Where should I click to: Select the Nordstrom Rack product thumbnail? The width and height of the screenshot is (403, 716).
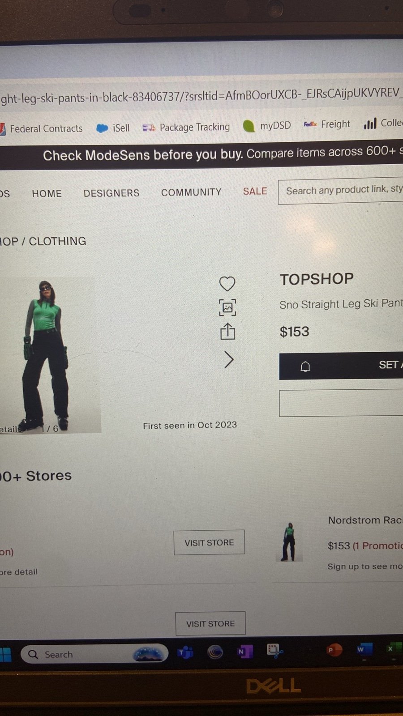tap(289, 541)
